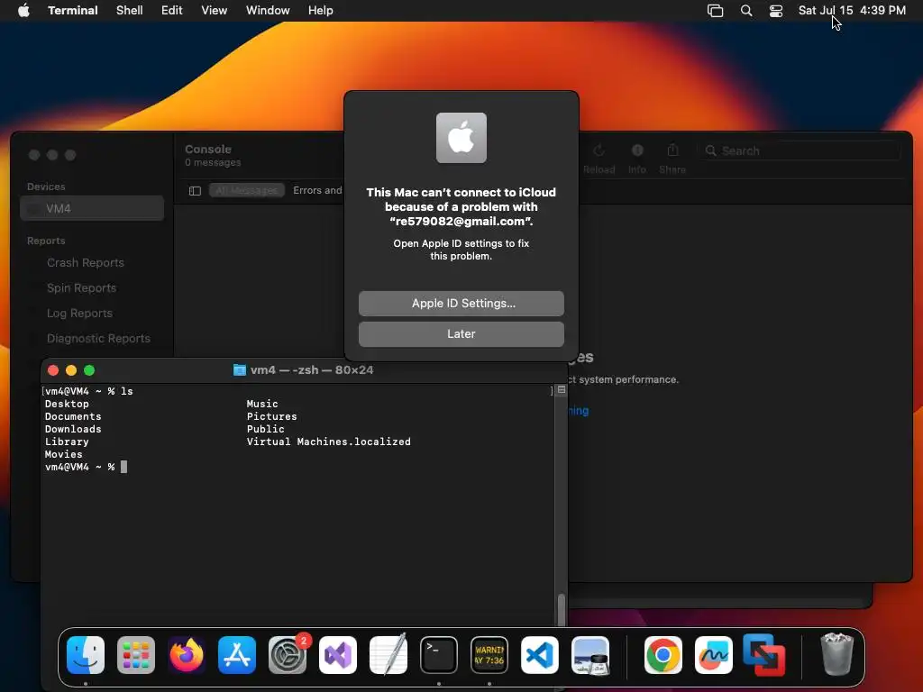923x692 pixels.
Task: Open the View menu
Action: (x=214, y=11)
